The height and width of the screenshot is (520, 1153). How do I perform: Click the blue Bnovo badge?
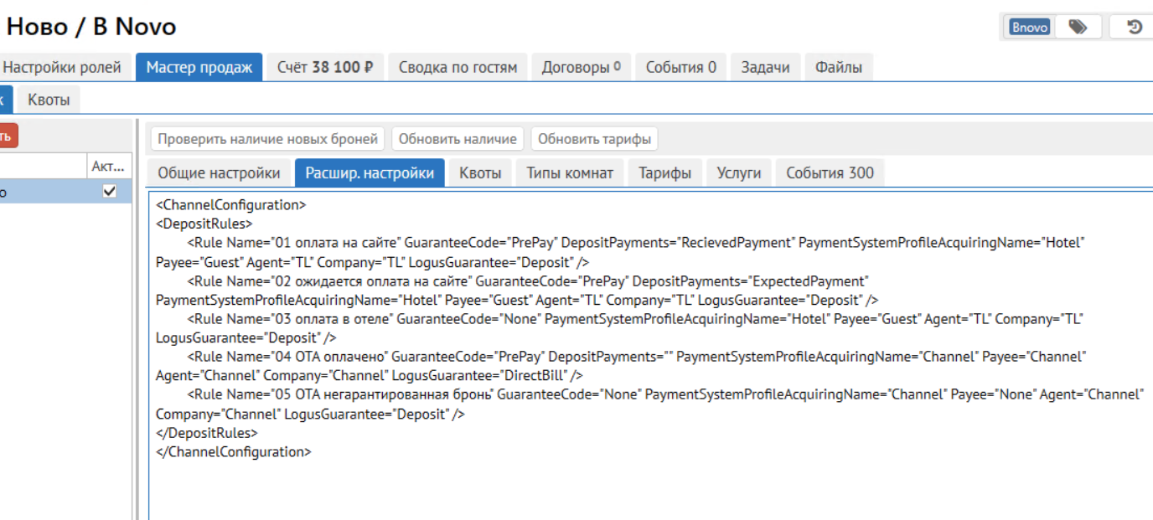click(1030, 27)
